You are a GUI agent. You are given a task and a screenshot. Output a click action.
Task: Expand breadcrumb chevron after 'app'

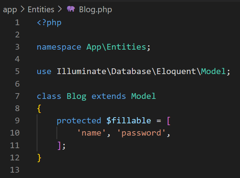pos(23,9)
